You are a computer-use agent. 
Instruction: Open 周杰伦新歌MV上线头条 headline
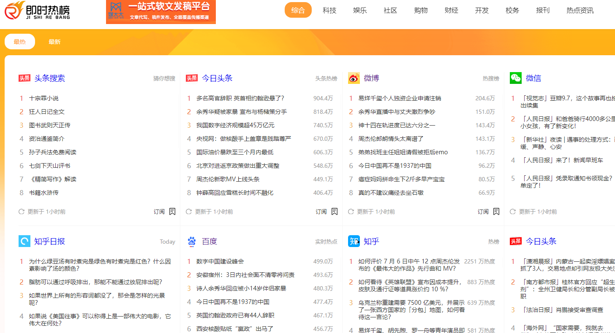point(228,179)
